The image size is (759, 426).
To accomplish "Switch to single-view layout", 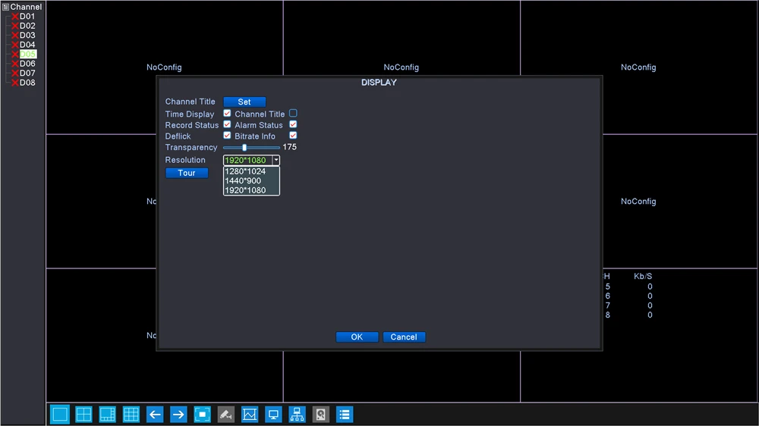I will (x=60, y=415).
